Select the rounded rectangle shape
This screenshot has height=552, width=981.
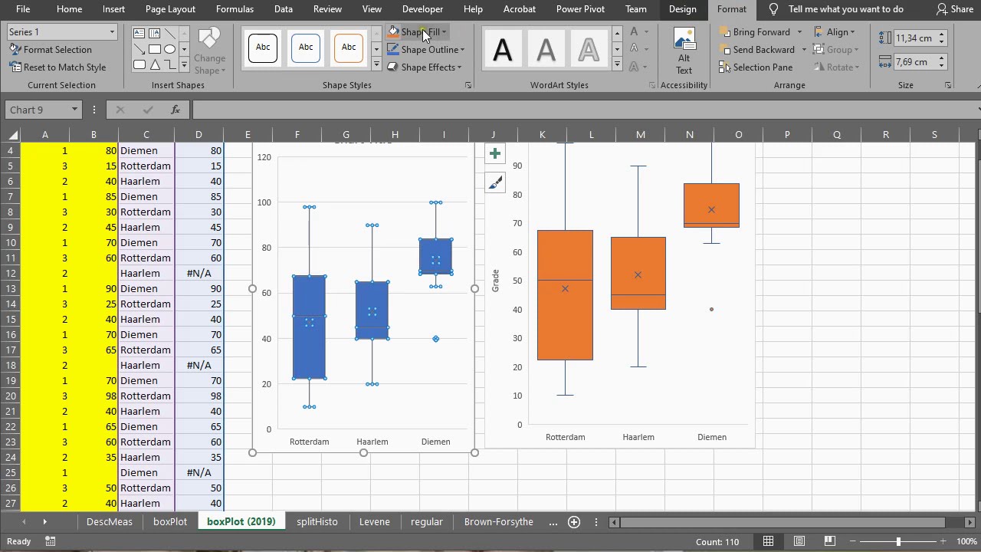[x=139, y=64]
